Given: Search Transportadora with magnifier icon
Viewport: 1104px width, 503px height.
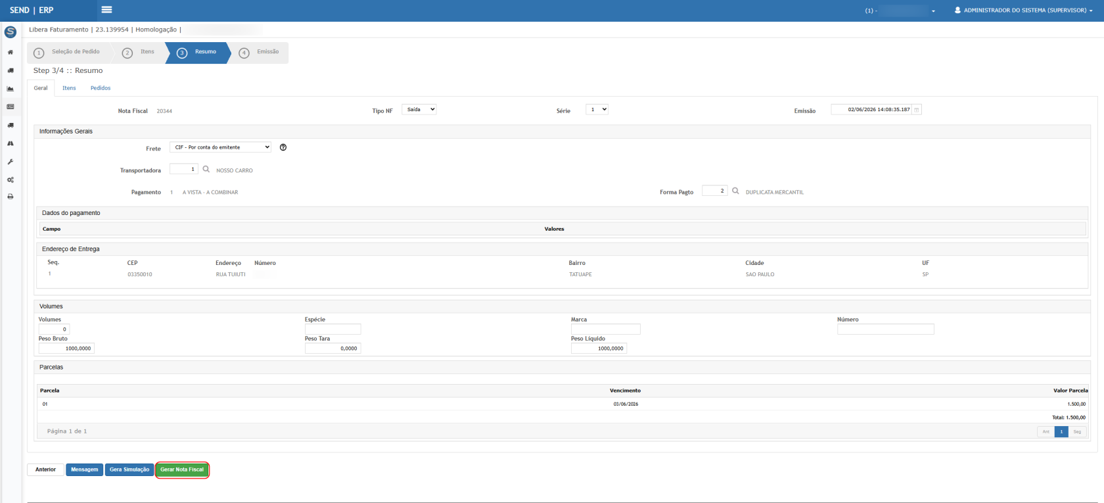Looking at the screenshot, I should [206, 169].
